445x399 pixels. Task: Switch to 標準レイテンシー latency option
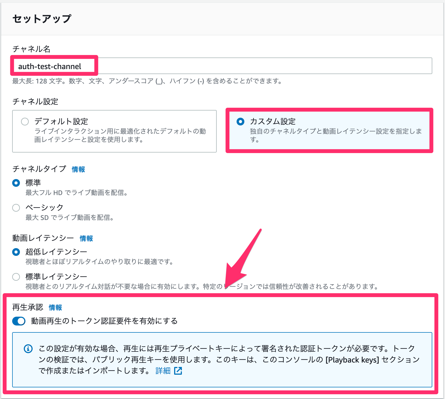(16, 277)
